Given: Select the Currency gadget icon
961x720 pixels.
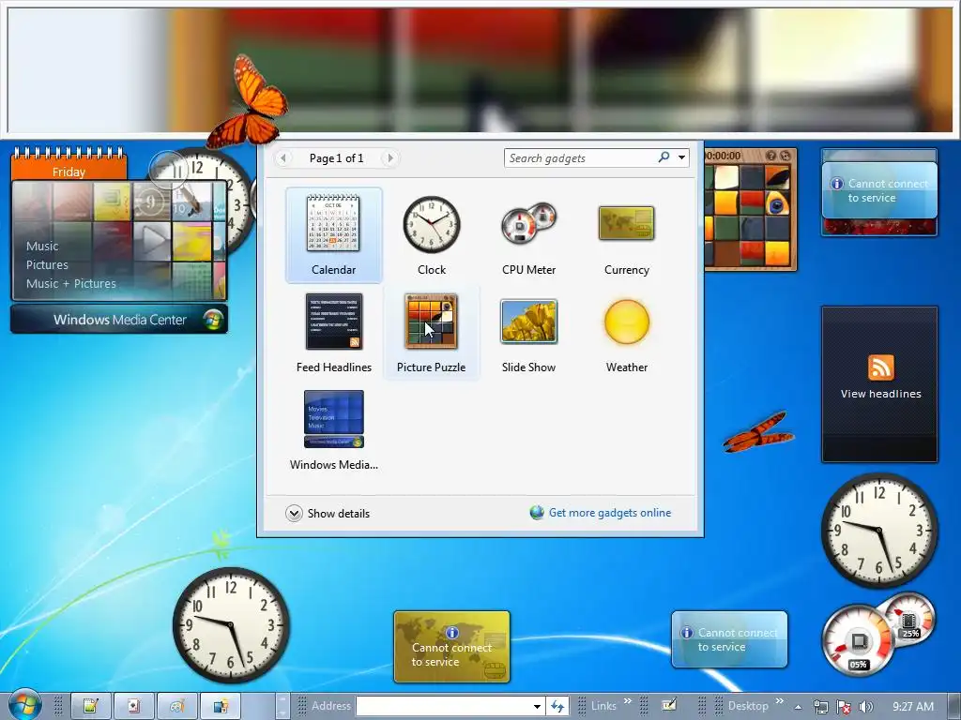Looking at the screenshot, I should [626, 223].
